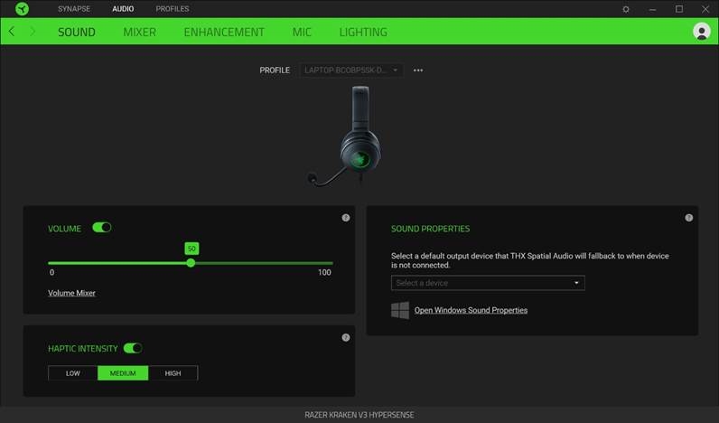Open the Lighting tab
Screen dimensions: 719x423
(363, 32)
